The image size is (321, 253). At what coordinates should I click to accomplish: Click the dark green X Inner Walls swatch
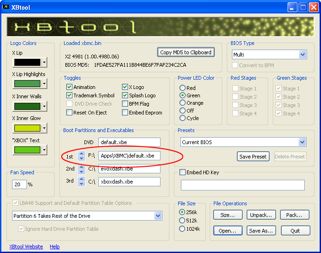click(x=27, y=106)
